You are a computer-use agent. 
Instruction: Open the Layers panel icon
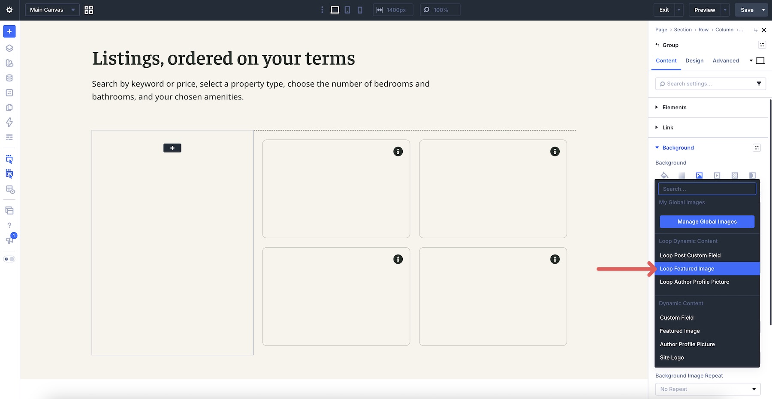pyautogui.click(x=9, y=48)
